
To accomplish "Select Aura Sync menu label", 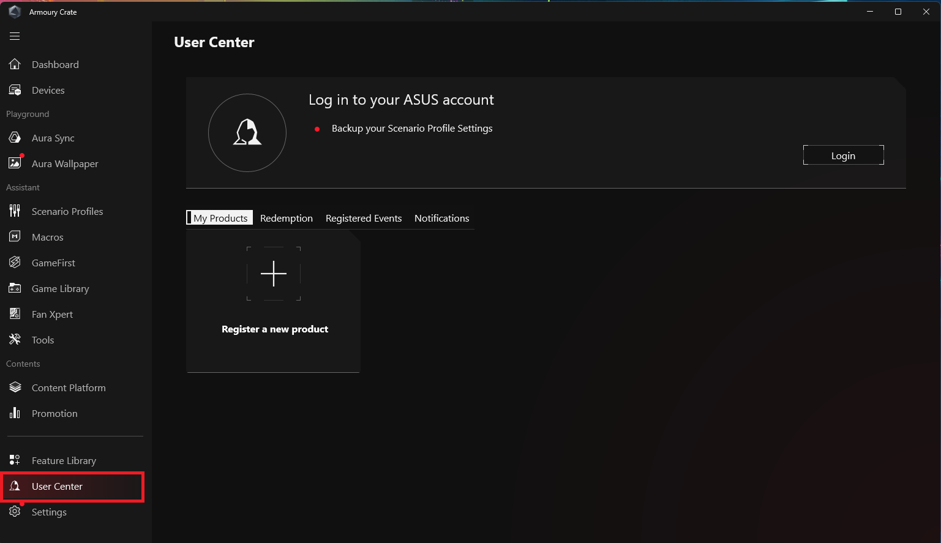I will (x=53, y=138).
